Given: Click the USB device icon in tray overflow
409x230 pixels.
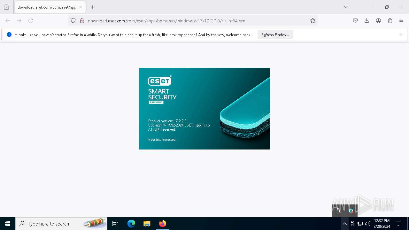Looking at the screenshot, I should pyautogui.click(x=339, y=211).
